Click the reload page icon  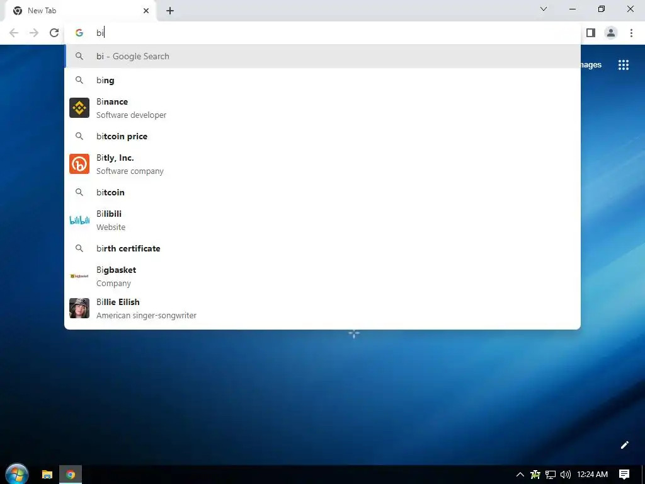pyautogui.click(x=54, y=33)
